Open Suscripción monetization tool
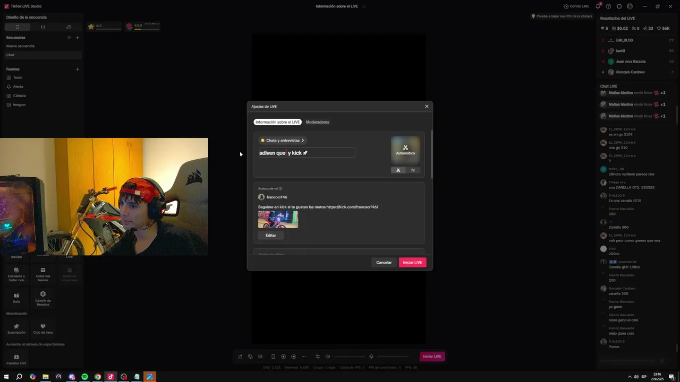This screenshot has width=680, height=382. pyautogui.click(x=16, y=329)
